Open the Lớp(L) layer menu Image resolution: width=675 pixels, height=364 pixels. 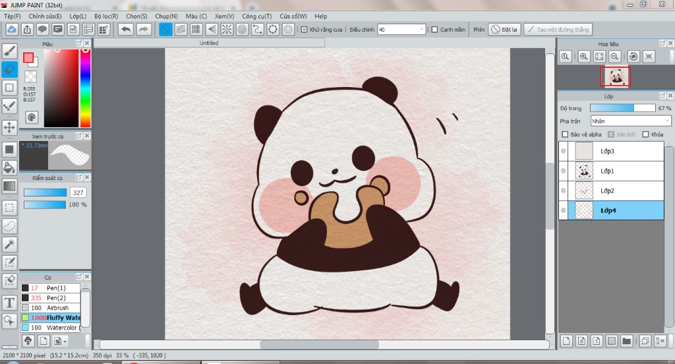pos(78,16)
